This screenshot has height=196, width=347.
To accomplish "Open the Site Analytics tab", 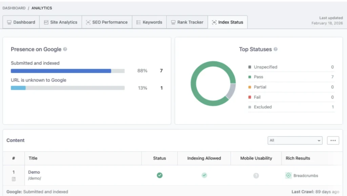I will click(61, 22).
